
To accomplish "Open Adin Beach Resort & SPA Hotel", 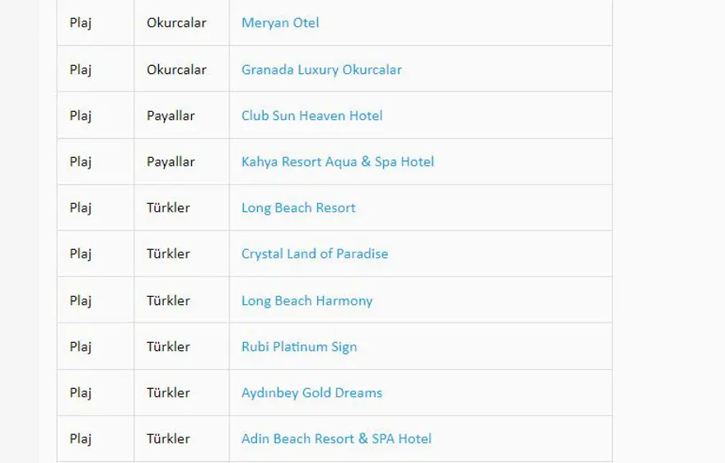I will (336, 439).
